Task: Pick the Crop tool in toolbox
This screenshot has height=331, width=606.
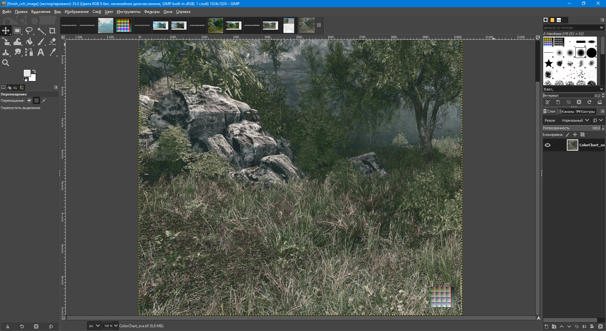Action: tap(52, 31)
